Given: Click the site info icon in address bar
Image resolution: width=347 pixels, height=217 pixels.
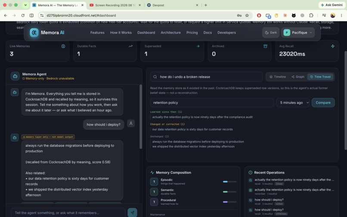Looking at the screenshot, I should coord(42,15).
